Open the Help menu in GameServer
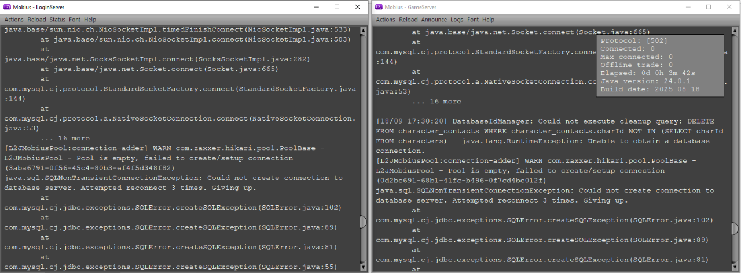The width and height of the screenshot is (741, 273). 488,20
